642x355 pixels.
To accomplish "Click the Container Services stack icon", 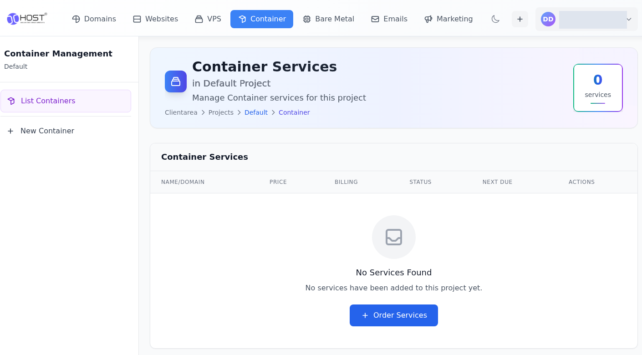I will click(176, 81).
